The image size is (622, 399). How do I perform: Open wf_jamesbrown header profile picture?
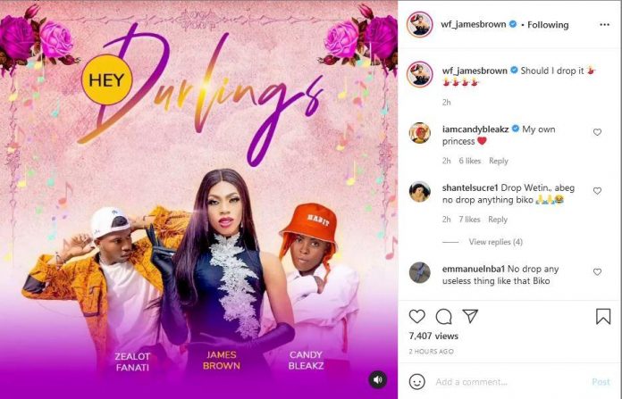[419, 25]
